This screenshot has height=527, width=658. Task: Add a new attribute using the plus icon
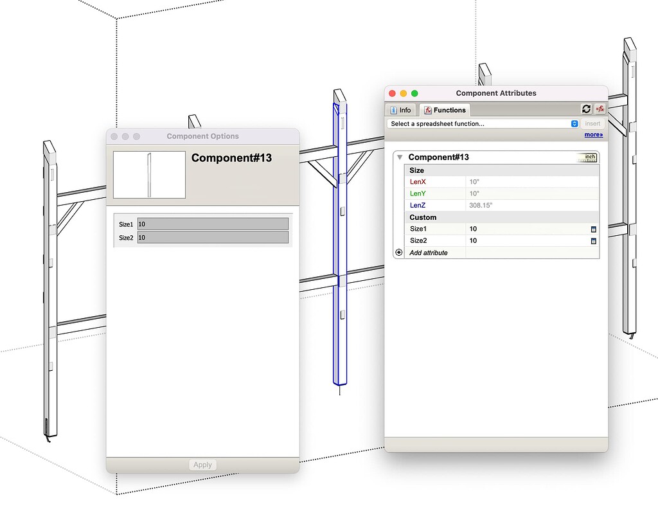[x=398, y=253]
